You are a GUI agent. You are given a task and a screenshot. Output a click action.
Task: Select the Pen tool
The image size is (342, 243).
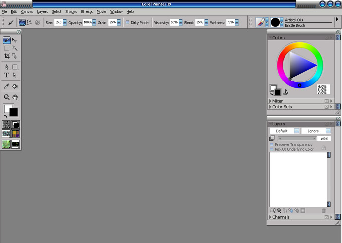tap(7, 67)
